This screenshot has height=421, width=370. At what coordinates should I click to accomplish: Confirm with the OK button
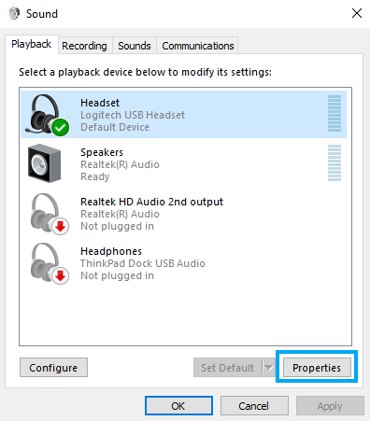(178, 406)
